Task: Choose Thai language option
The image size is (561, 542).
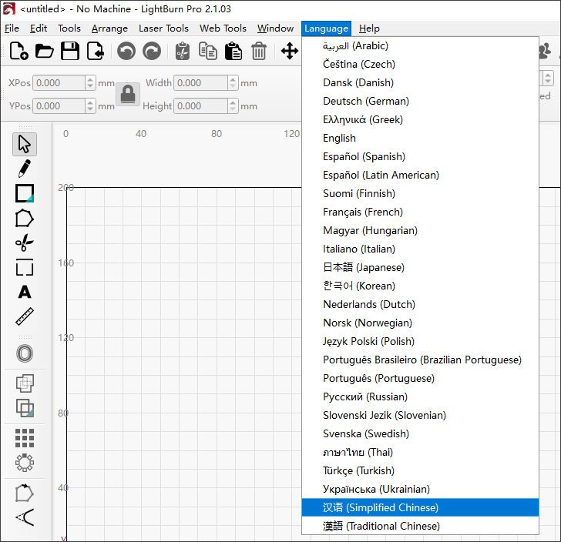Action: pyautogui.click(x=420, y=452)
